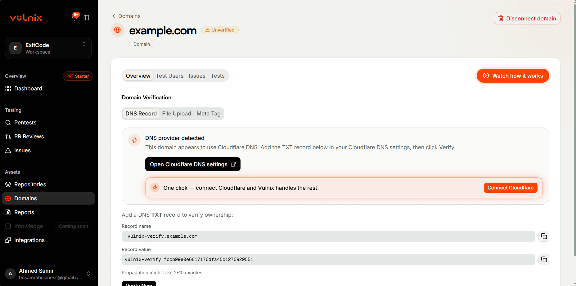Click the Unverified status badge
The width and height of the screenshot is (576, 286).
(220, 30)
